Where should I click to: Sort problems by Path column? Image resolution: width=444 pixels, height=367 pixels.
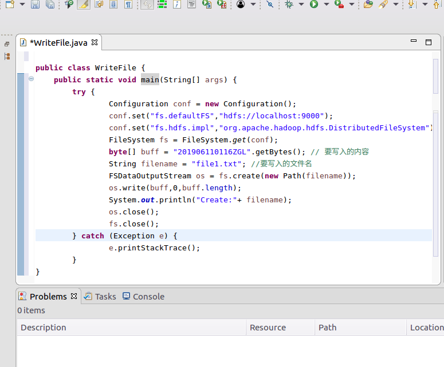point(360,328)
